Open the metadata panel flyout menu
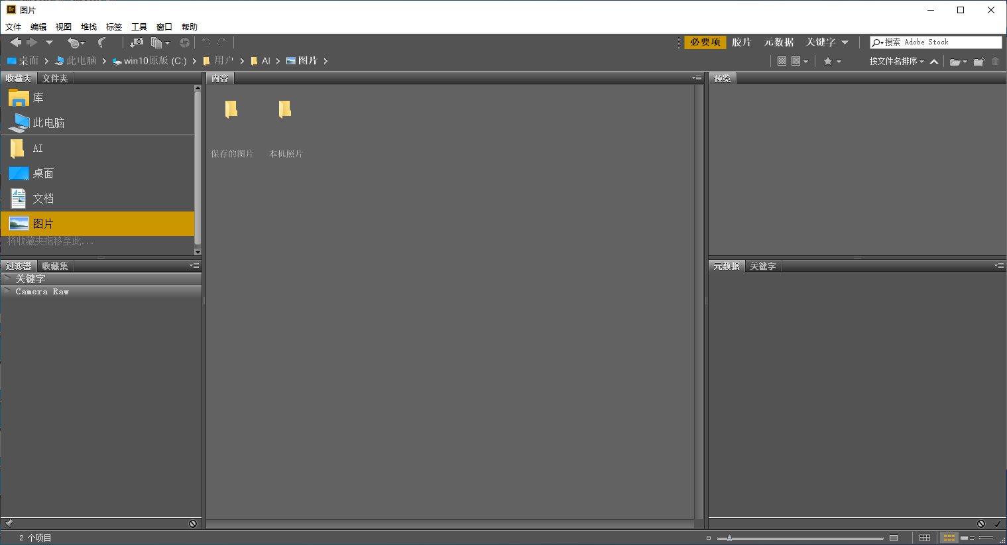This screenshot has height=545, width=1007. tap(999, 265)
